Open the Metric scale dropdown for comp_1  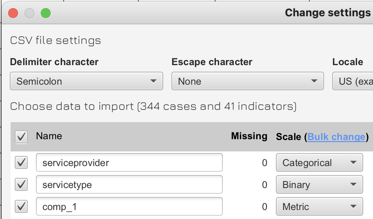(319, 207)
